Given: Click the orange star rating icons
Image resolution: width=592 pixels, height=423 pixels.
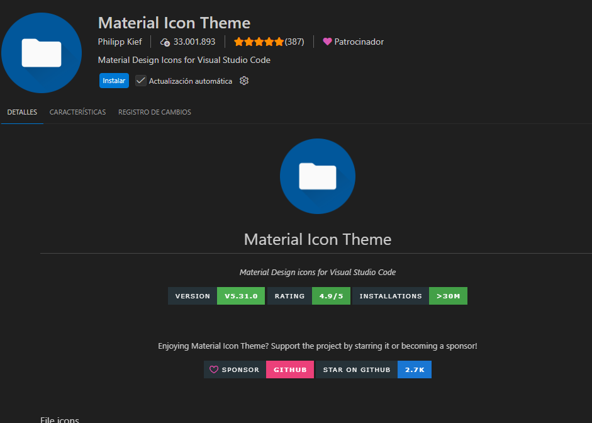Looking at the screenshot, I should click(259, 42).
